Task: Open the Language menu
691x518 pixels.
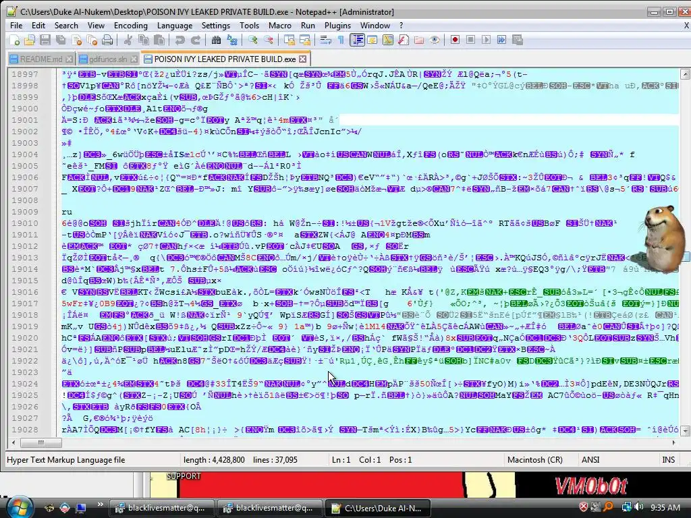Action: [175, 26]
